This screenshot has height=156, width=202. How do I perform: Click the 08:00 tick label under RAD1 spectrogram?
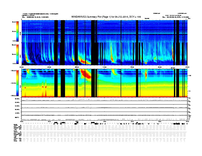point(77,67)
